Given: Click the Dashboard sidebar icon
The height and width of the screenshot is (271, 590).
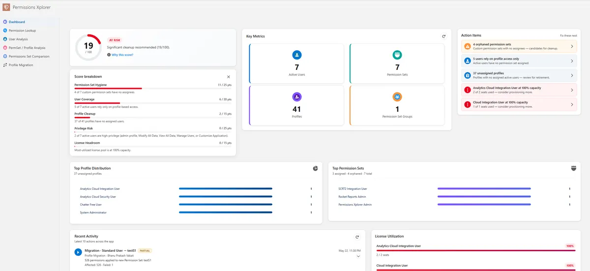Looking at the screenshot, I should pyautogui.click(x=5, y=22).
